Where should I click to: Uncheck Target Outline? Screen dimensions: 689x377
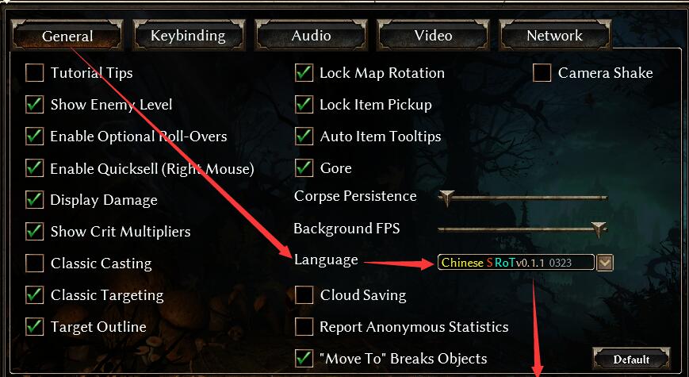click(35, 326)
